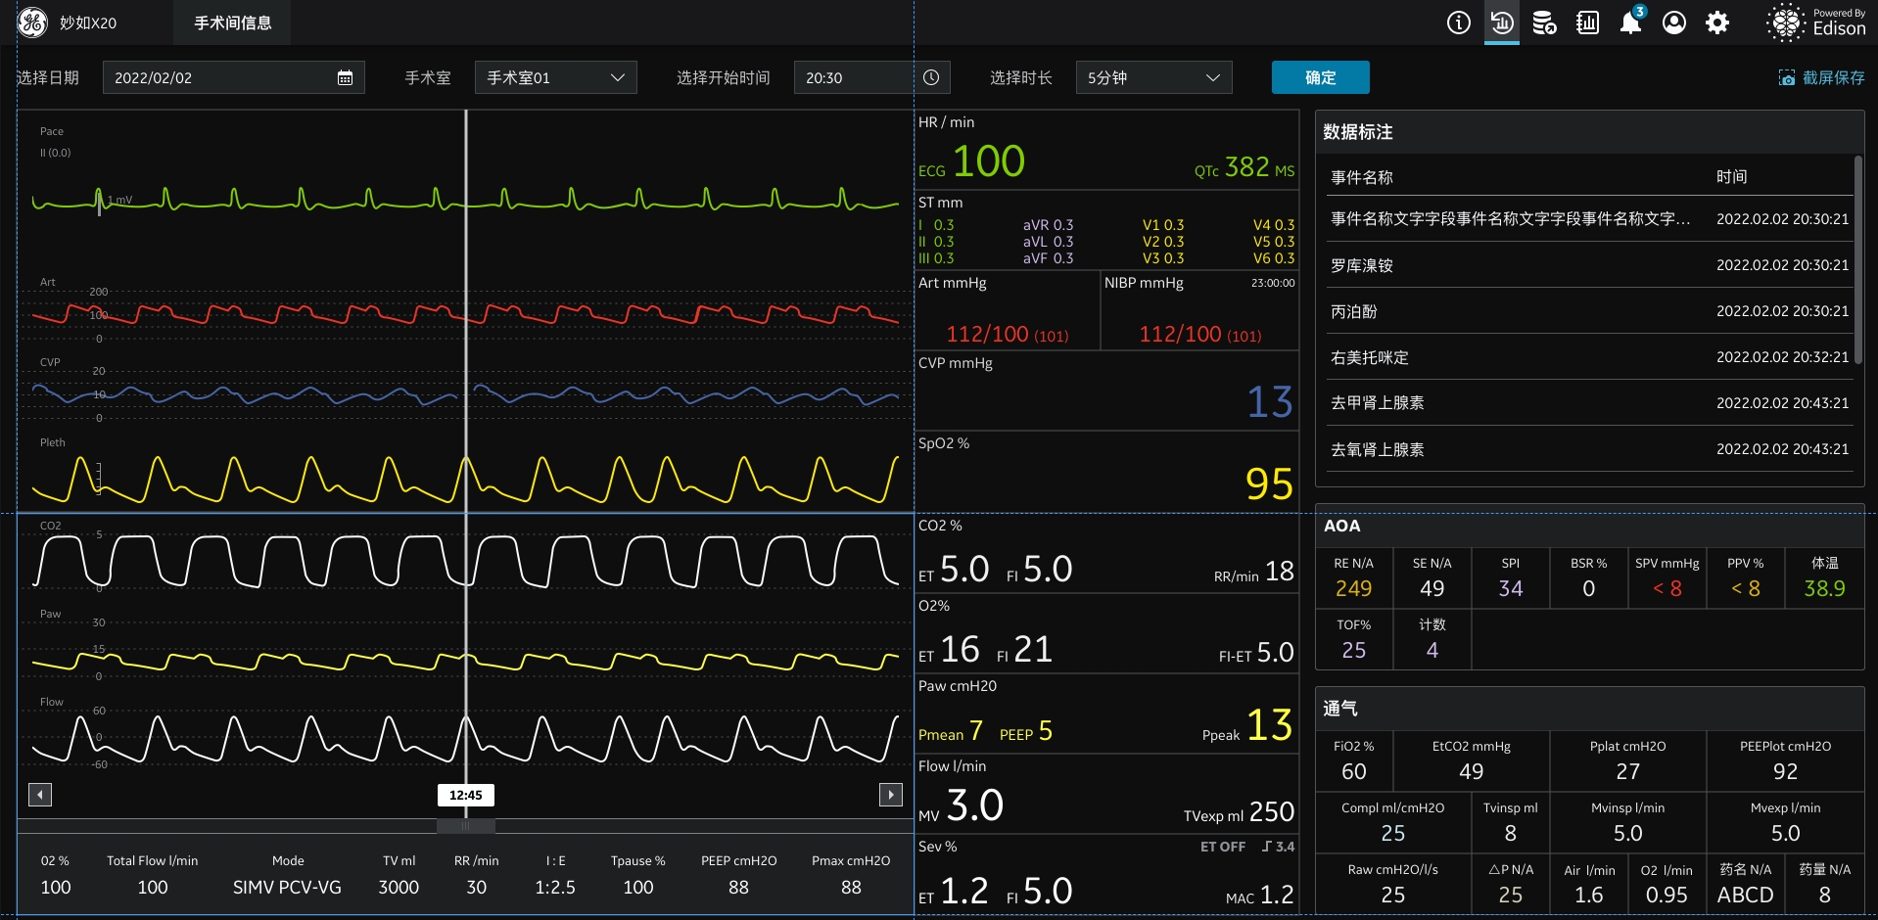Select the 丙泊酚 event row
1878x920 pixels.
tap(1589, 311)
